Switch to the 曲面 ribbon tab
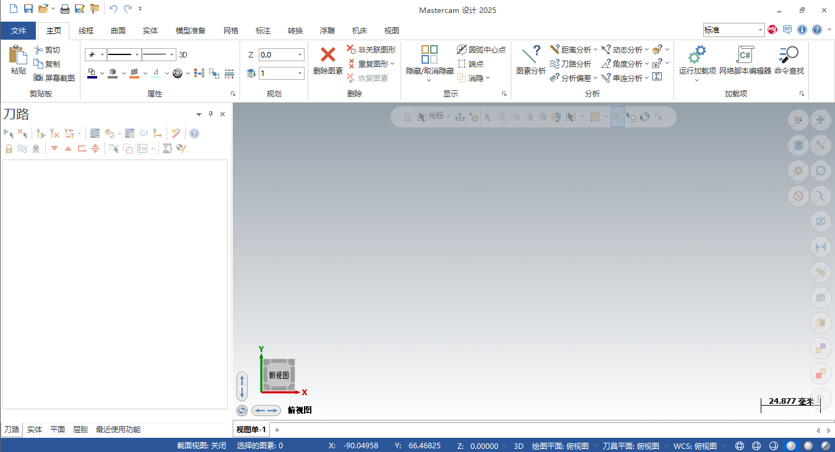 118,30
